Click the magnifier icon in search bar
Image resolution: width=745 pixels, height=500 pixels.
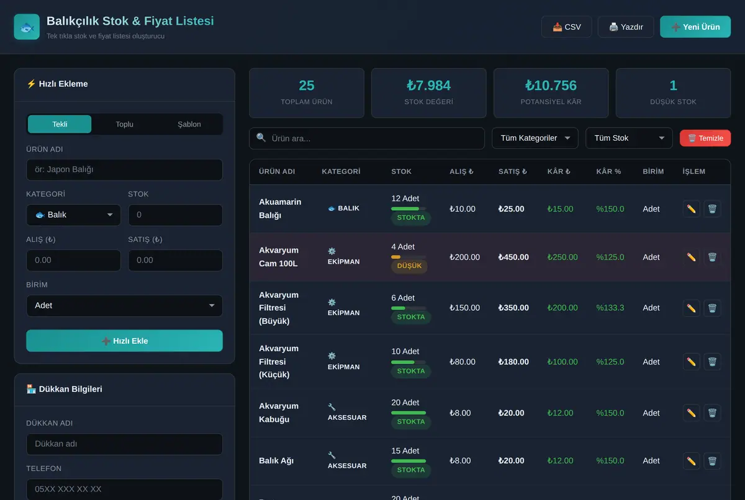[x=261, y=138]
